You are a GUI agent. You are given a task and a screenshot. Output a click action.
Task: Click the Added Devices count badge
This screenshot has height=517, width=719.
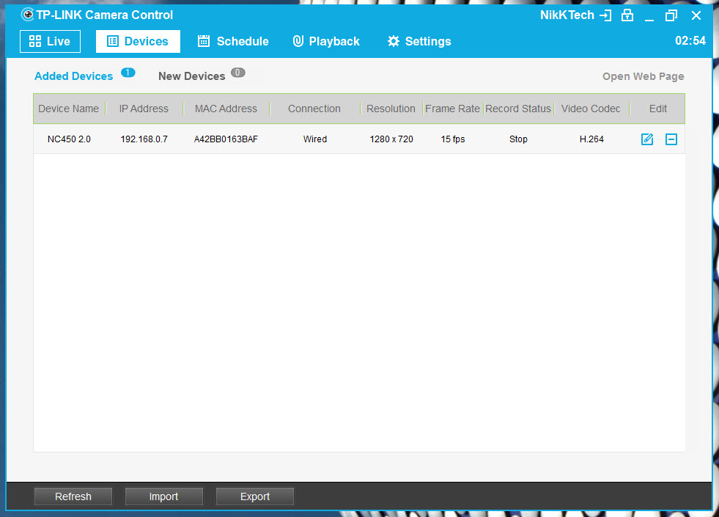coord(128,73)
